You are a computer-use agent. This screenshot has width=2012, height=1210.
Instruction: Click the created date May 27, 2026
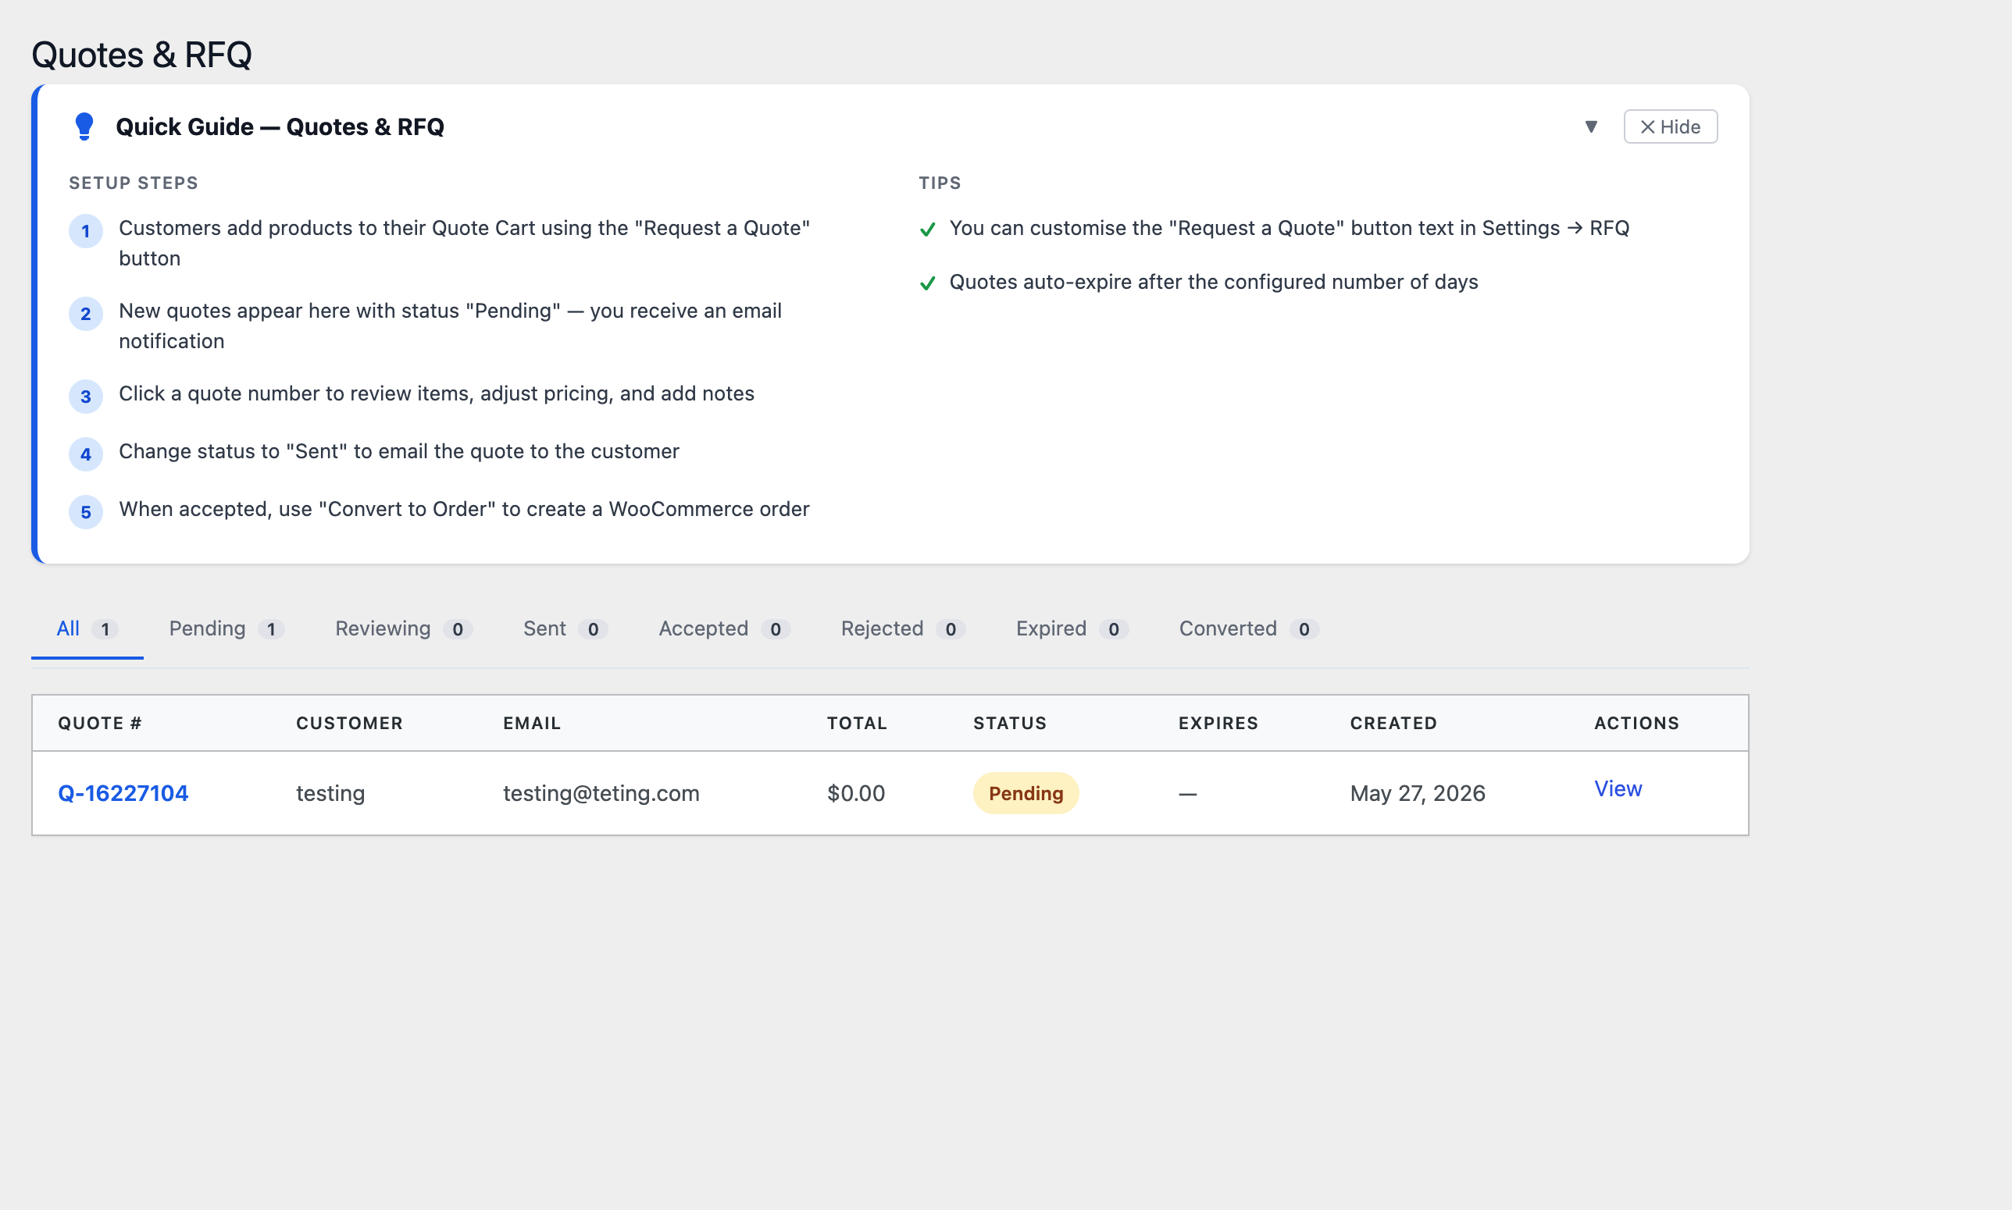pyautogui.click(x=1418, y=792)
